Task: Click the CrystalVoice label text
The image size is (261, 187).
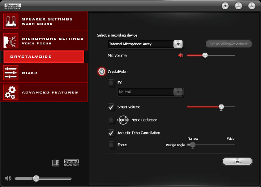Action: pyautogui.click(x=118, y=72)
